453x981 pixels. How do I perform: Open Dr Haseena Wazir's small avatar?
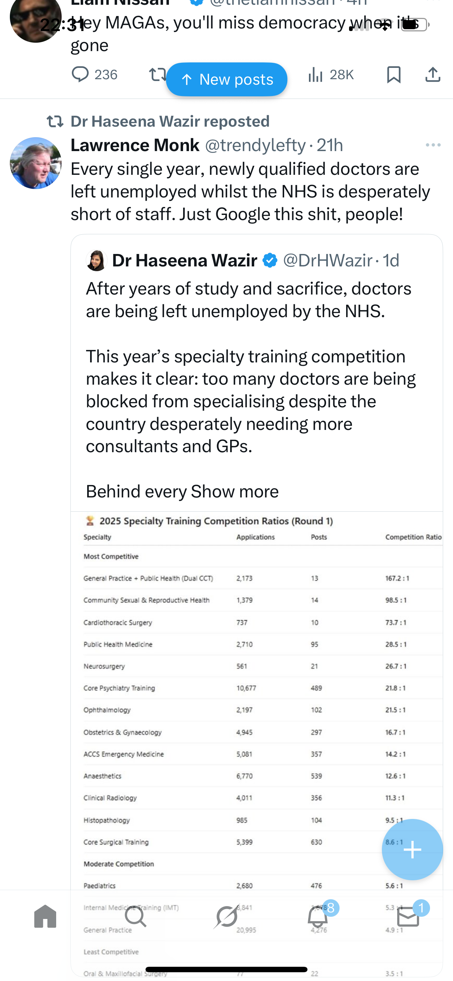point(97,261)
